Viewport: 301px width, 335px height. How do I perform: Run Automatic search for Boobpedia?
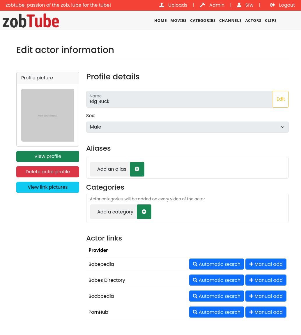tap(217, 296)
